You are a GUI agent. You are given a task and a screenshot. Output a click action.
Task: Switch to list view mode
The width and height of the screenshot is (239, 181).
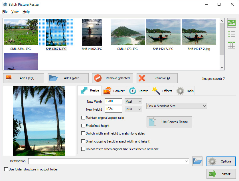pyautogui.click(x=232, y=34)
